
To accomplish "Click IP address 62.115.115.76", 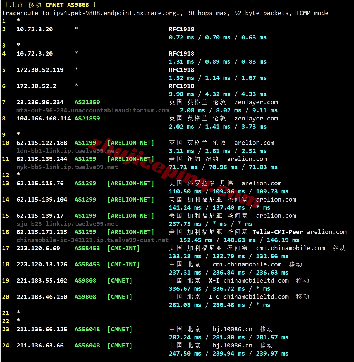I will point(40,183).
